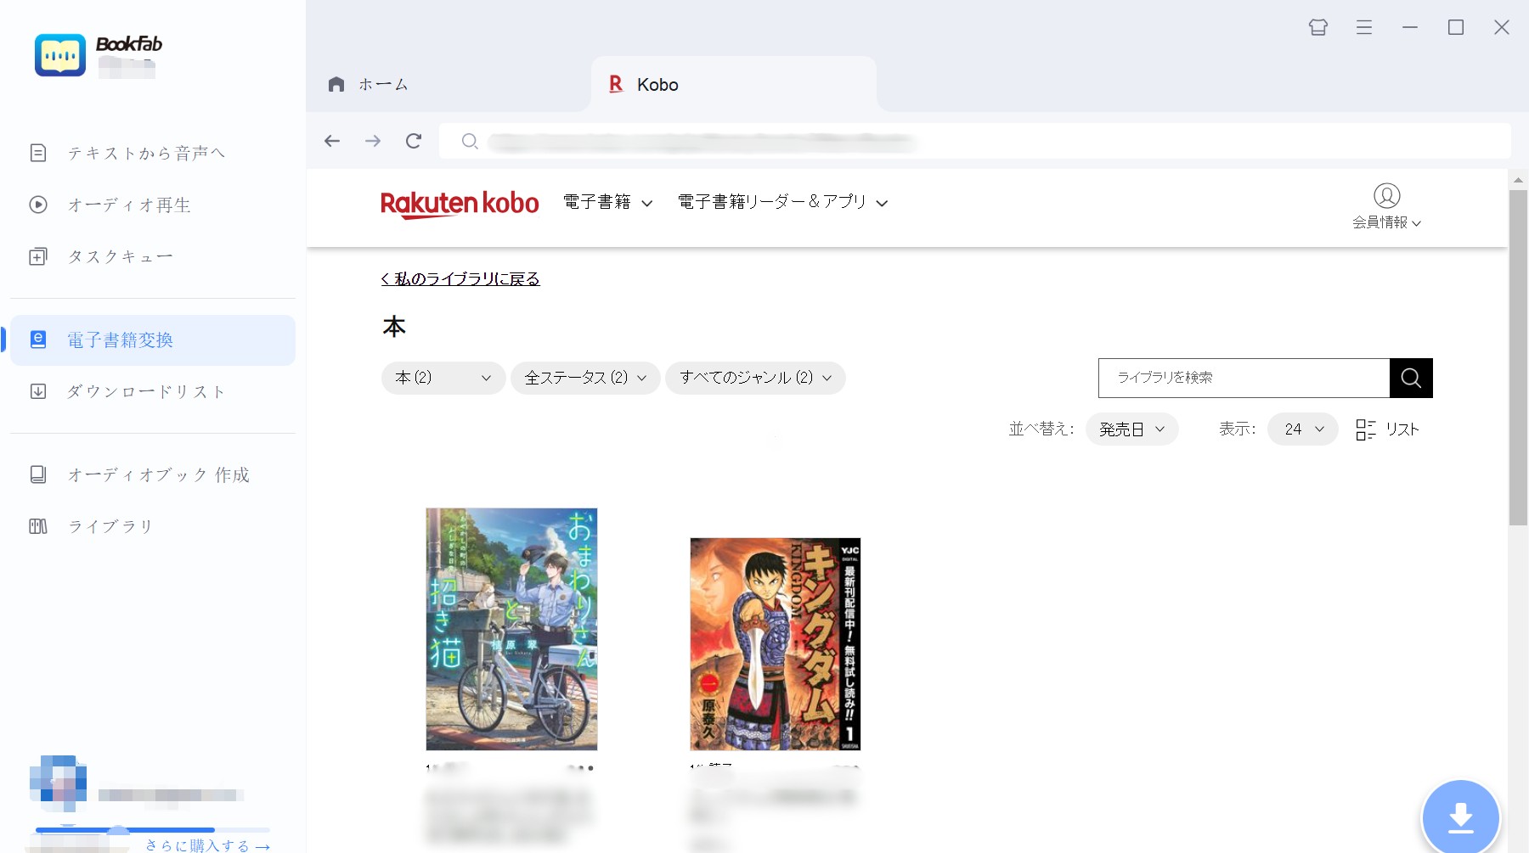Click the テキストから音声へ document icon
Screen dimensions: 1529x853
tap(38, 153)
